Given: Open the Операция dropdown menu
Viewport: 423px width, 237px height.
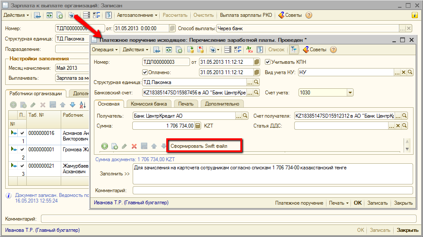Looking at the screenshot, I should (105, 50).
